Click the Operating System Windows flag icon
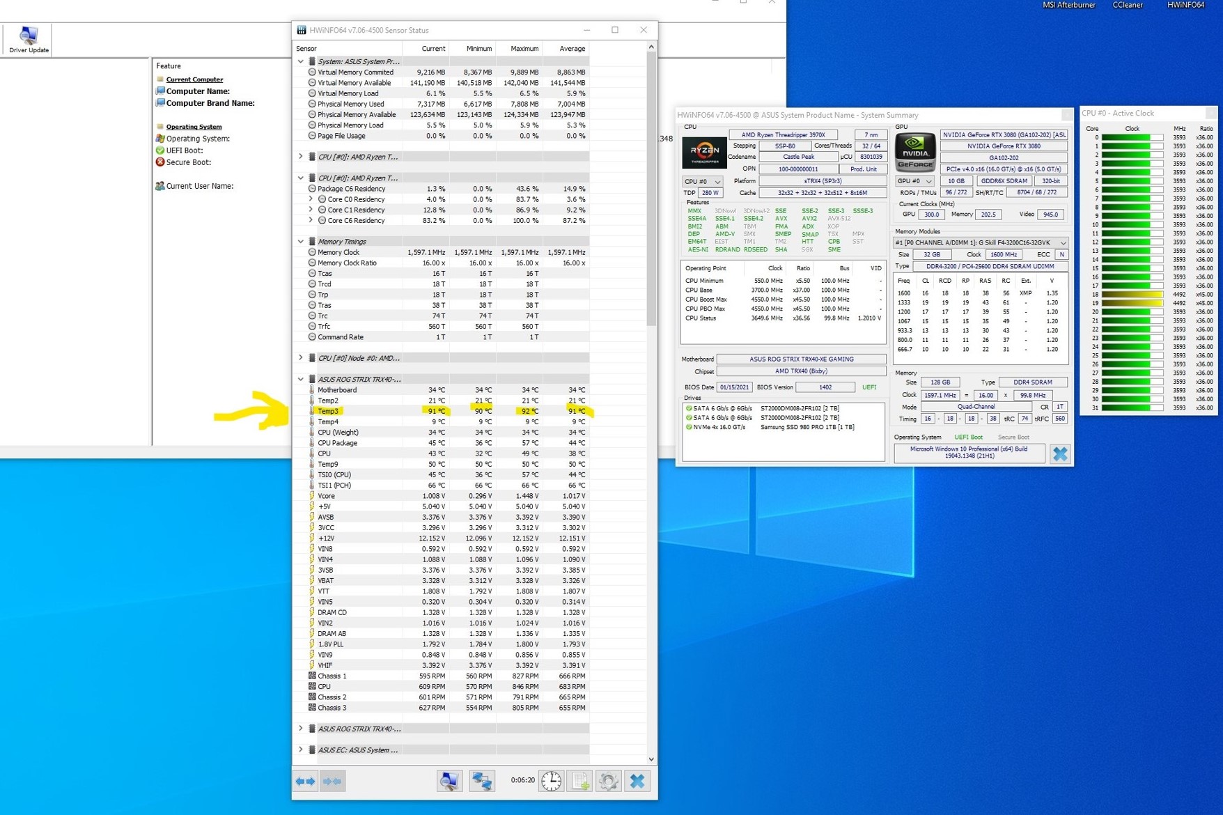This screenshot has height=815, width=1223. [160, 139]
